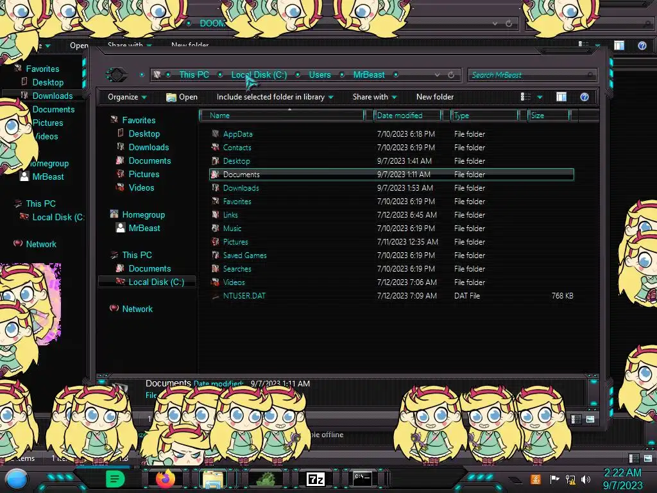Click the refresh icon in address bar
This screenshot has height=493, width=657.
(451, 74)
